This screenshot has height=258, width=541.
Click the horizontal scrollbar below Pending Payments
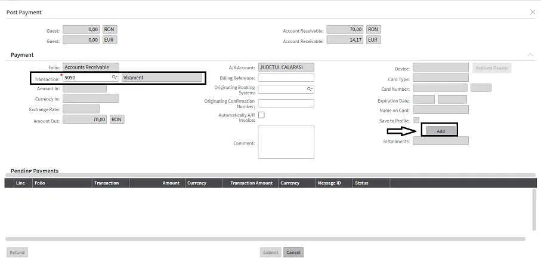(x=265, y=239)
